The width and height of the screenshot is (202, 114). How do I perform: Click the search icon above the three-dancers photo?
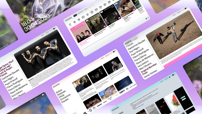[x=52, y=30]
